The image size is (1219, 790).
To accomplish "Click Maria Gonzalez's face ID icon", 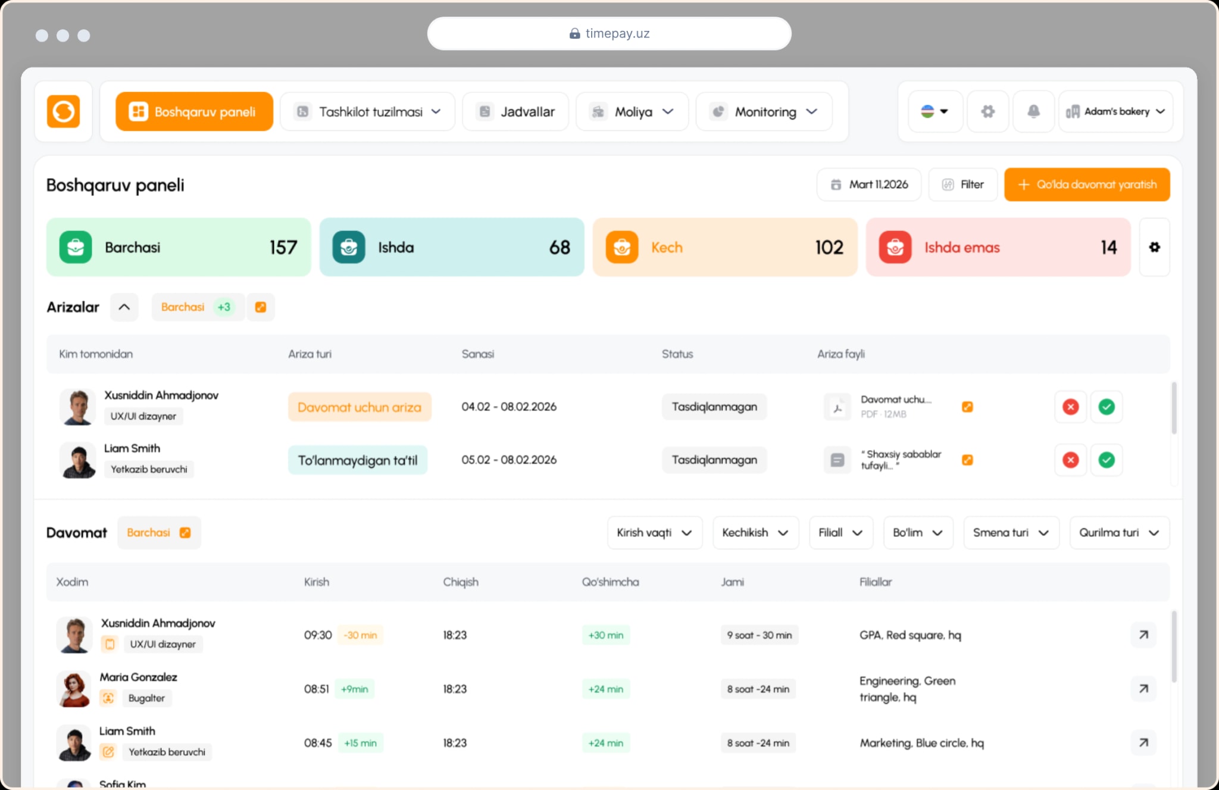I will 108,698.
